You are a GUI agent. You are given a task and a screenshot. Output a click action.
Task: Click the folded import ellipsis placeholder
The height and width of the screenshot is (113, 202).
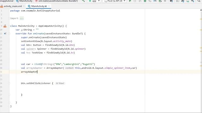coord(22,18)
